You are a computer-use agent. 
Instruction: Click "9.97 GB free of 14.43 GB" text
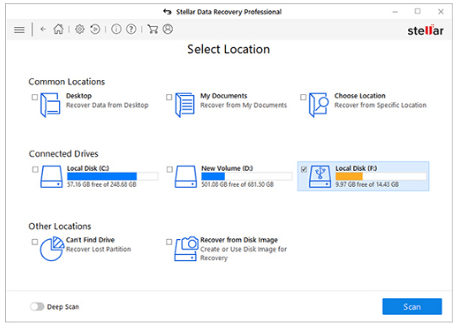(367, 184)
